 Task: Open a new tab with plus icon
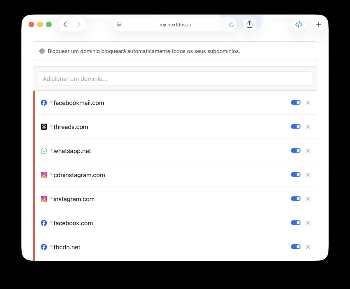coord(318,25)
